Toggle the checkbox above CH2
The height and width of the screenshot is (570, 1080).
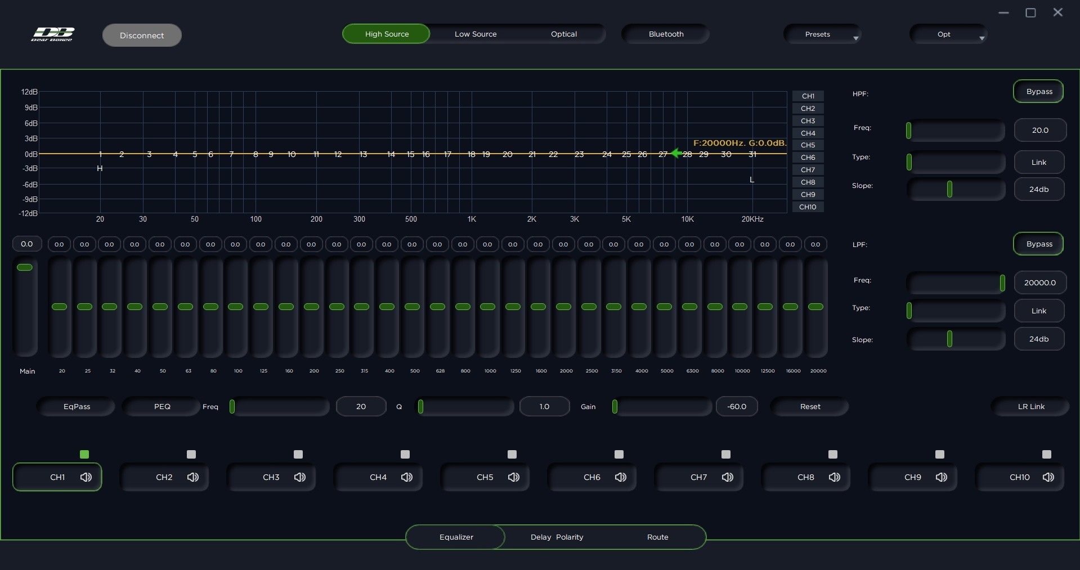point(191,454)
